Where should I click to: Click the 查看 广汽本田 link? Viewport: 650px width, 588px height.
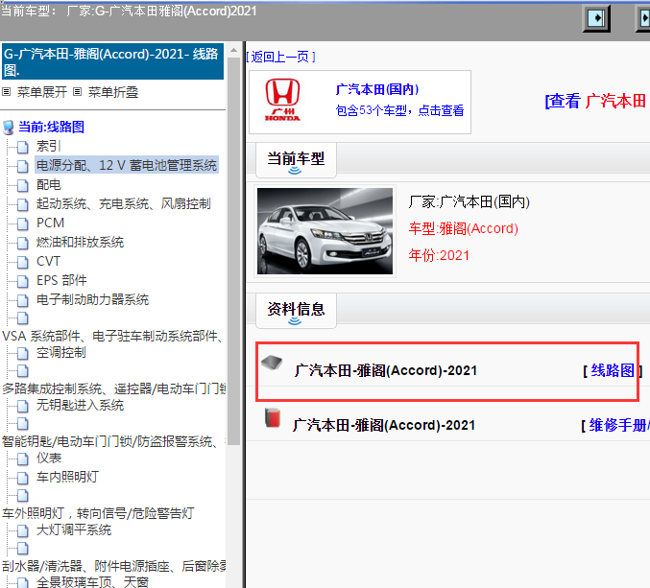(x=596, y=101)
